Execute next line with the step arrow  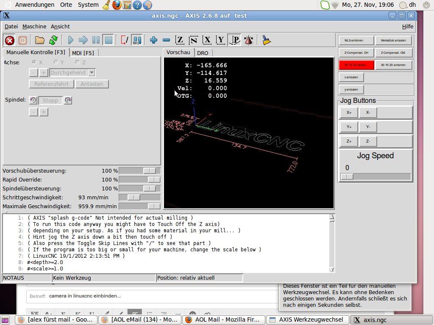click(x=83, y=40)
